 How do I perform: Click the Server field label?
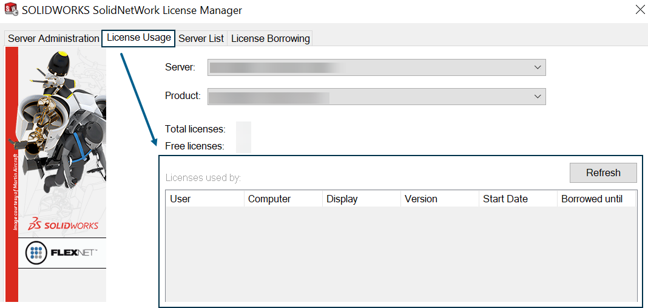[x=180, y=67]
